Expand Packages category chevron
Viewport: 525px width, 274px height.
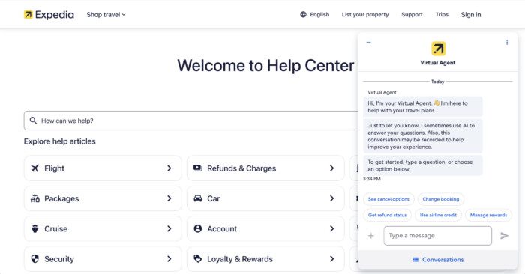point(169,198)
